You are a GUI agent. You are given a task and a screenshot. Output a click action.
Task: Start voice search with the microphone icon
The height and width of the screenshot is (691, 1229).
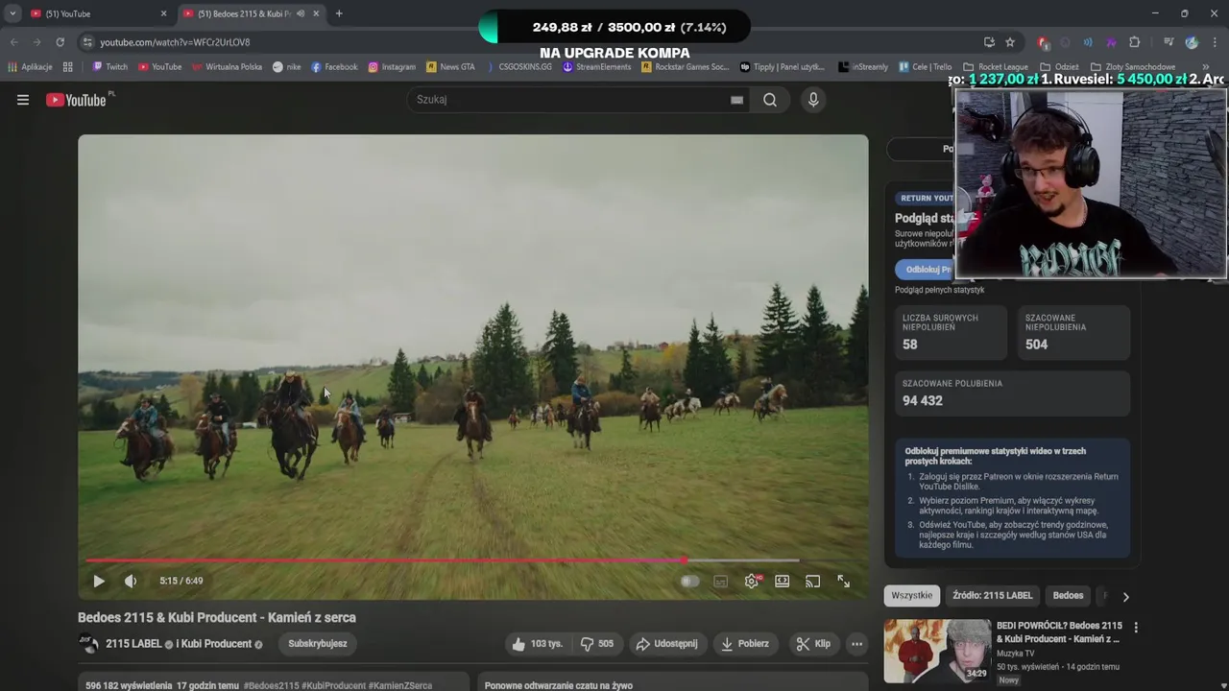tap(813, 100)
